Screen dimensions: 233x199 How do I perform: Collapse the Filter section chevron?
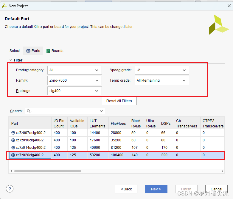[11, 60]
